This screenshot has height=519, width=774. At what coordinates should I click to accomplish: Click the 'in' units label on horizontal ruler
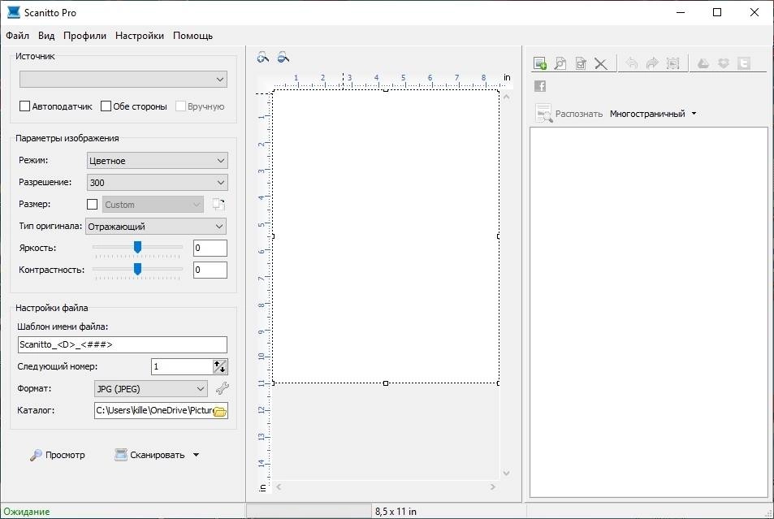pyautogui.click(x=507, y=77)
